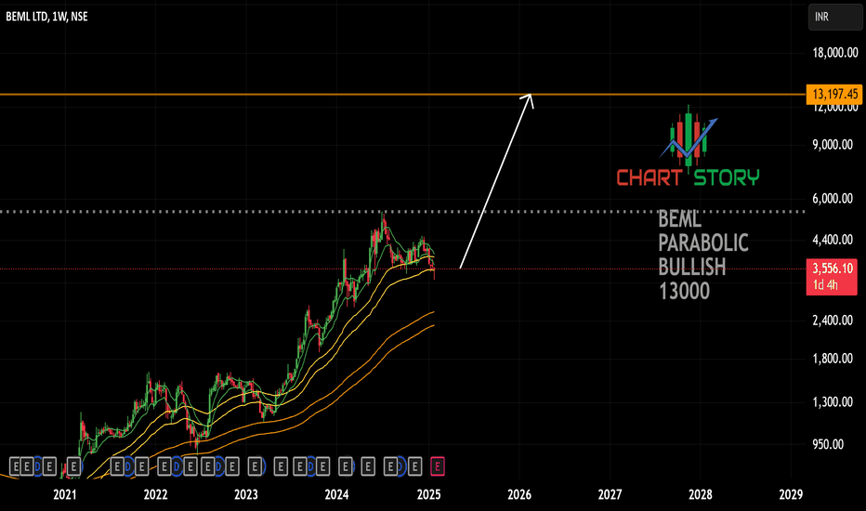Click the 4,400.00 price axis label
This screenshot has width=866, height=511.
tap(833, 240)
